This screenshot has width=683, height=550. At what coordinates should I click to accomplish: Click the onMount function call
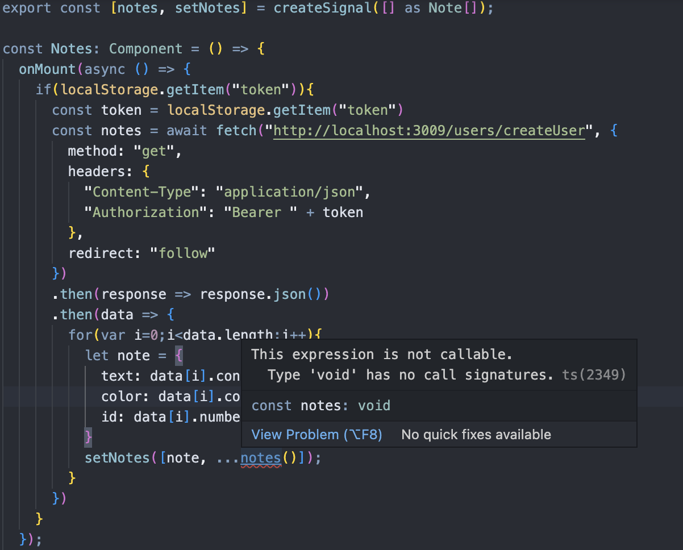pos(48,69)
